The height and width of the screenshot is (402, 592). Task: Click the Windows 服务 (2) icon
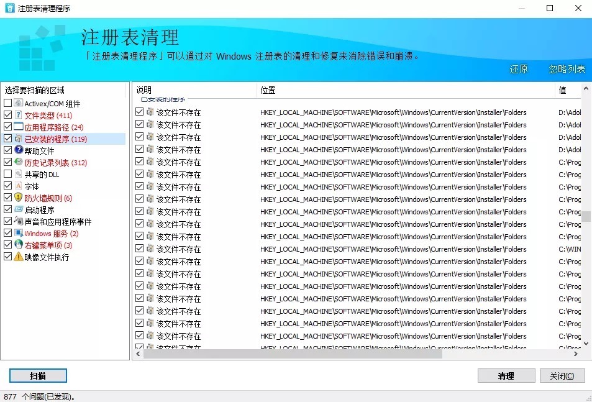19,232
